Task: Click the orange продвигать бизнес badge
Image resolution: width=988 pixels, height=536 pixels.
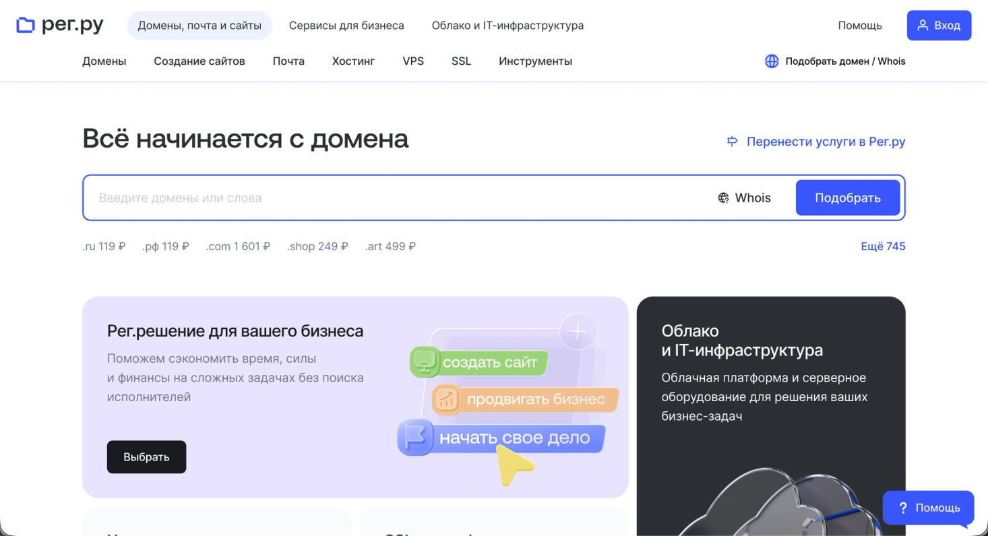Action: tap(525, 399)
